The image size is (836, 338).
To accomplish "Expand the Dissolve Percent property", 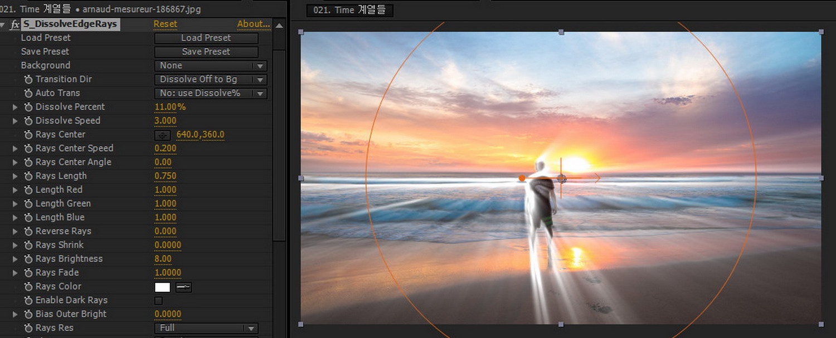I will (x=15, y=107).
